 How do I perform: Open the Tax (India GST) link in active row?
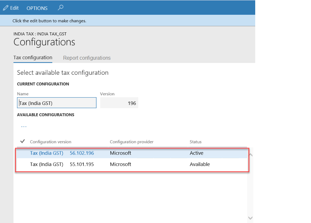click(46, 153)
